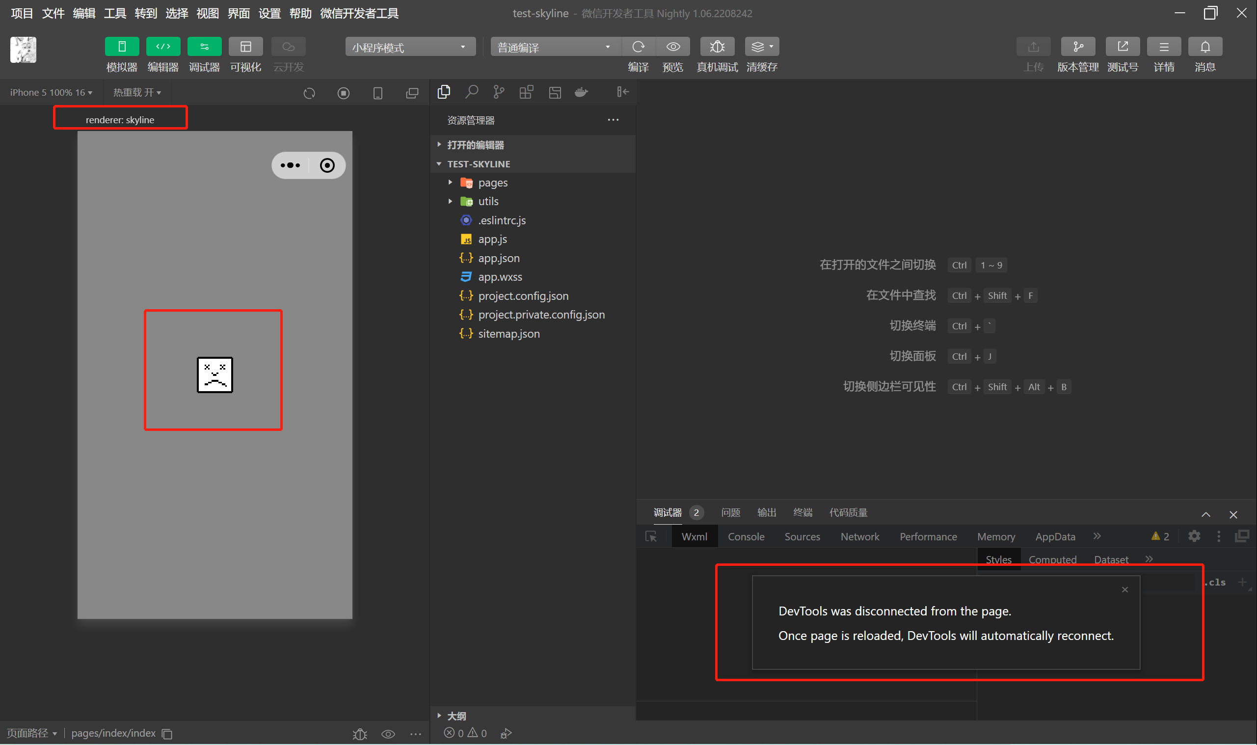The image size is (1257, 745).
Task: Open the iPhone 5 device dropdown
Action: click(x=51, y=92)
